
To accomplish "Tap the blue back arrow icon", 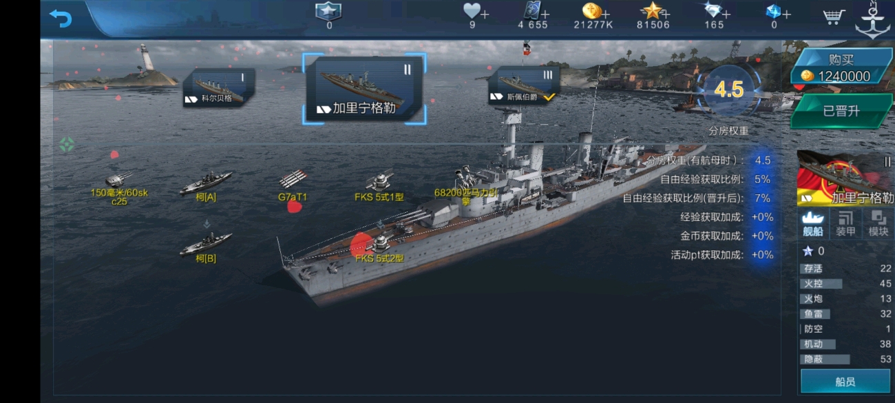I will pyautogui.click(x=61, y=18).
